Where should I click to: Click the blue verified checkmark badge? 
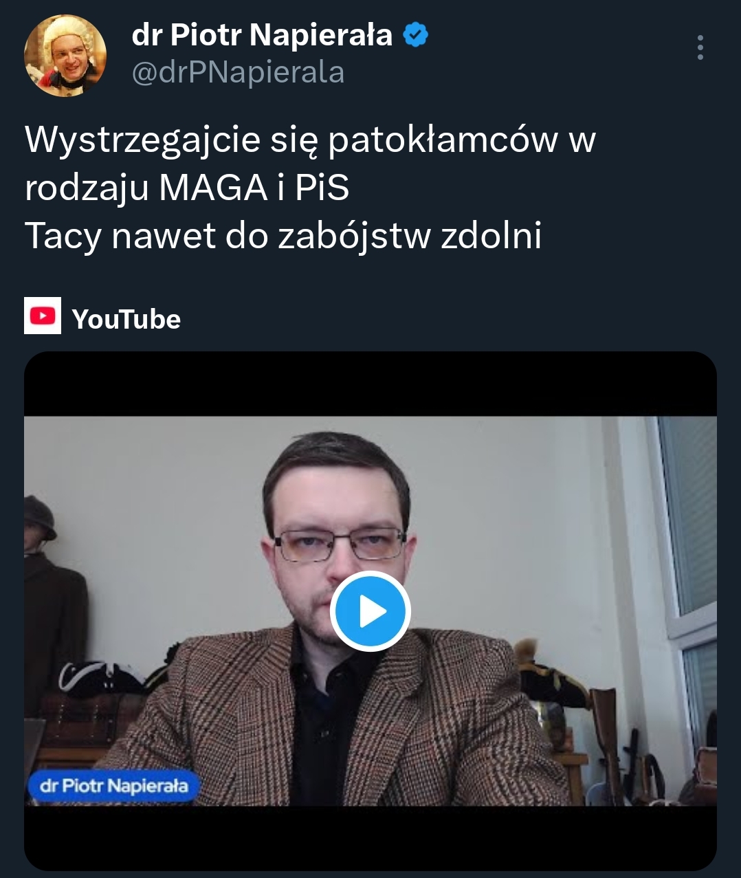414,34
